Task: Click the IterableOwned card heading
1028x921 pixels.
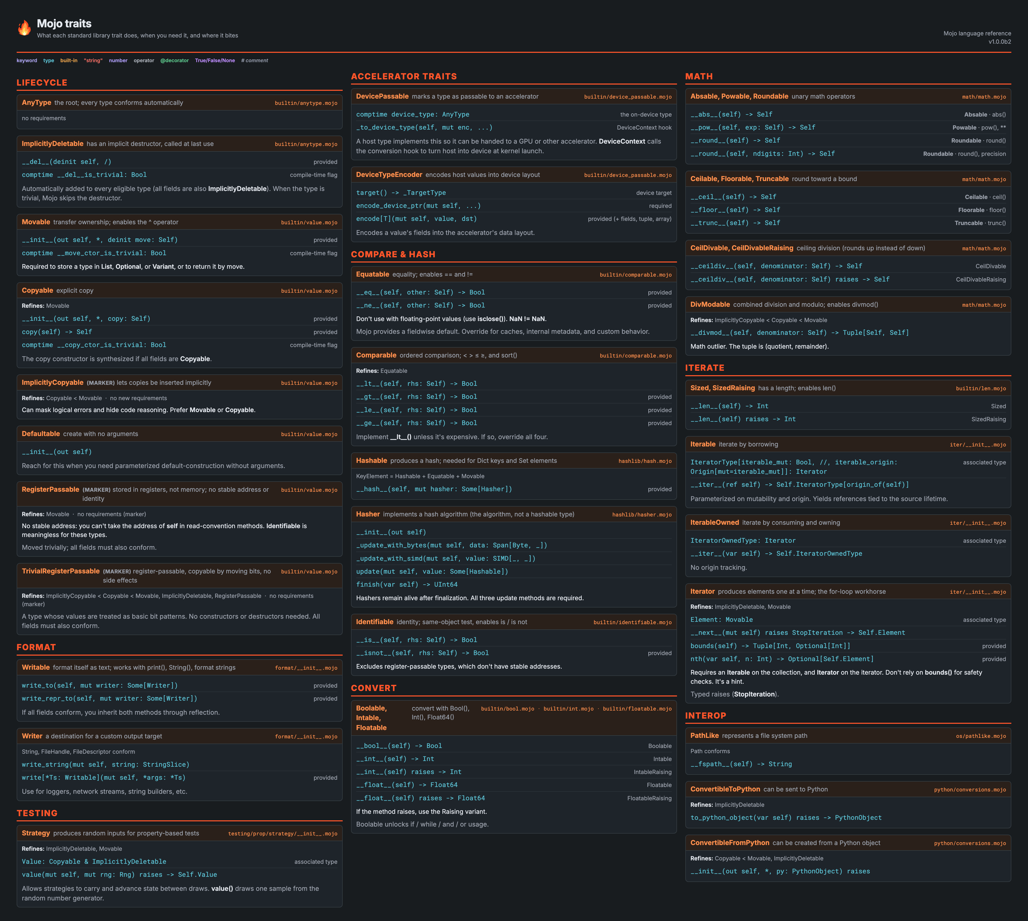Action: pyautogui.click(x=714, y=523)
